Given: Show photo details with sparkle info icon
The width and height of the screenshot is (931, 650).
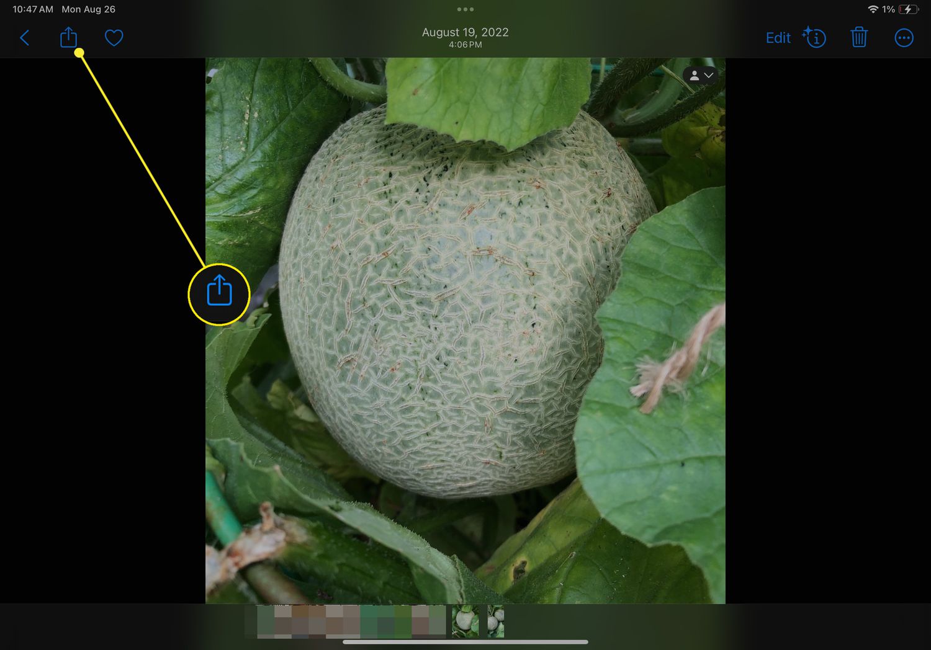Looking at the screenshot, I should tap(814, 38).
